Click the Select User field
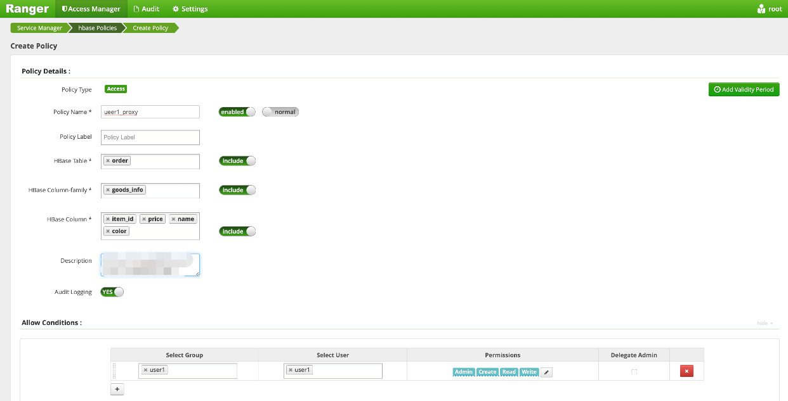Viewport: 788px width, 401px height. 333,371
